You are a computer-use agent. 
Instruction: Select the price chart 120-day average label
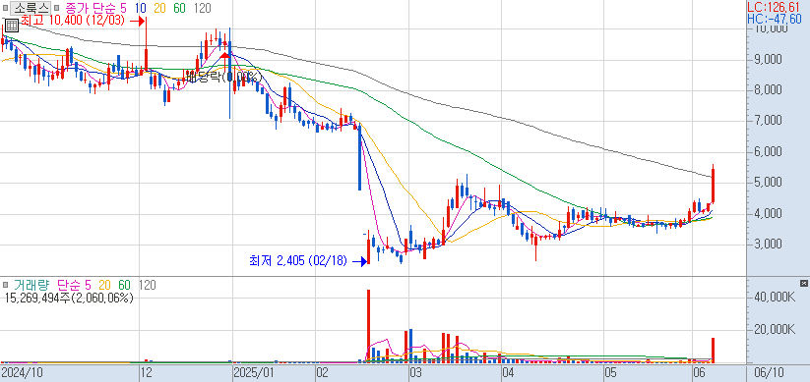coord(203,8)
